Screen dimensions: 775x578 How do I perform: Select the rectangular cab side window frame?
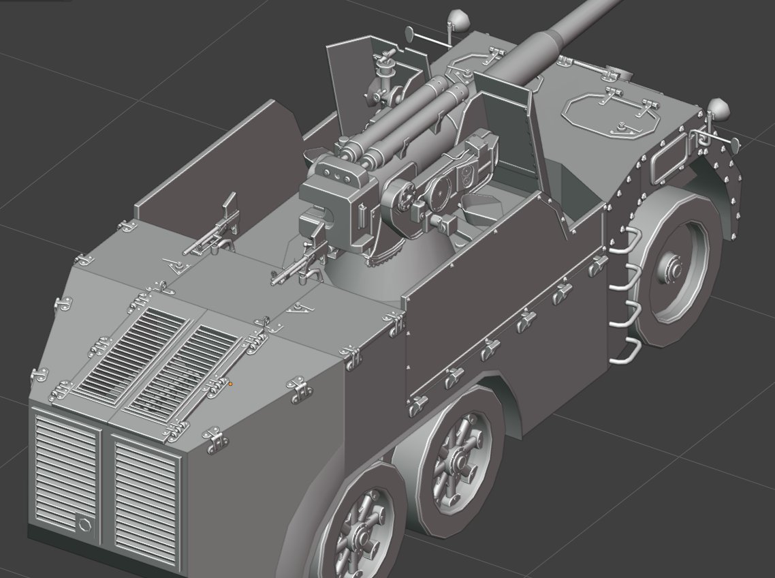tap(670, 158)
